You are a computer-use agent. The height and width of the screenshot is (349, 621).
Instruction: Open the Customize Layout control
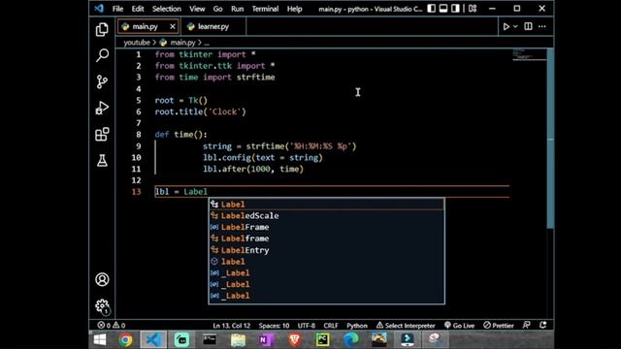[473, 9]
